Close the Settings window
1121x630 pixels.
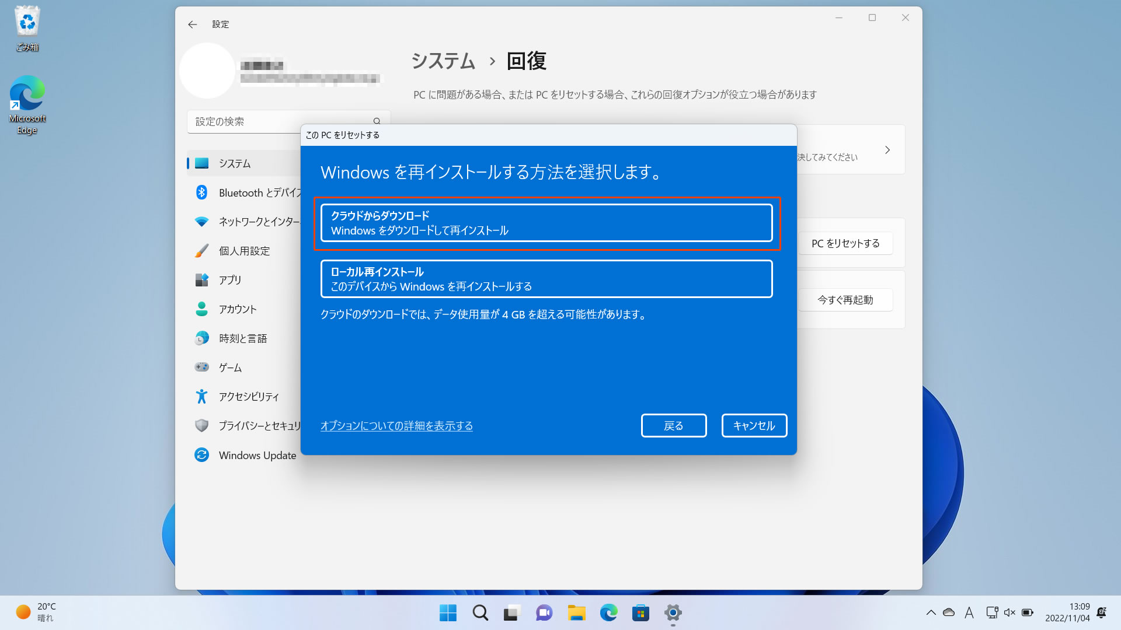[x=906, y=18]
